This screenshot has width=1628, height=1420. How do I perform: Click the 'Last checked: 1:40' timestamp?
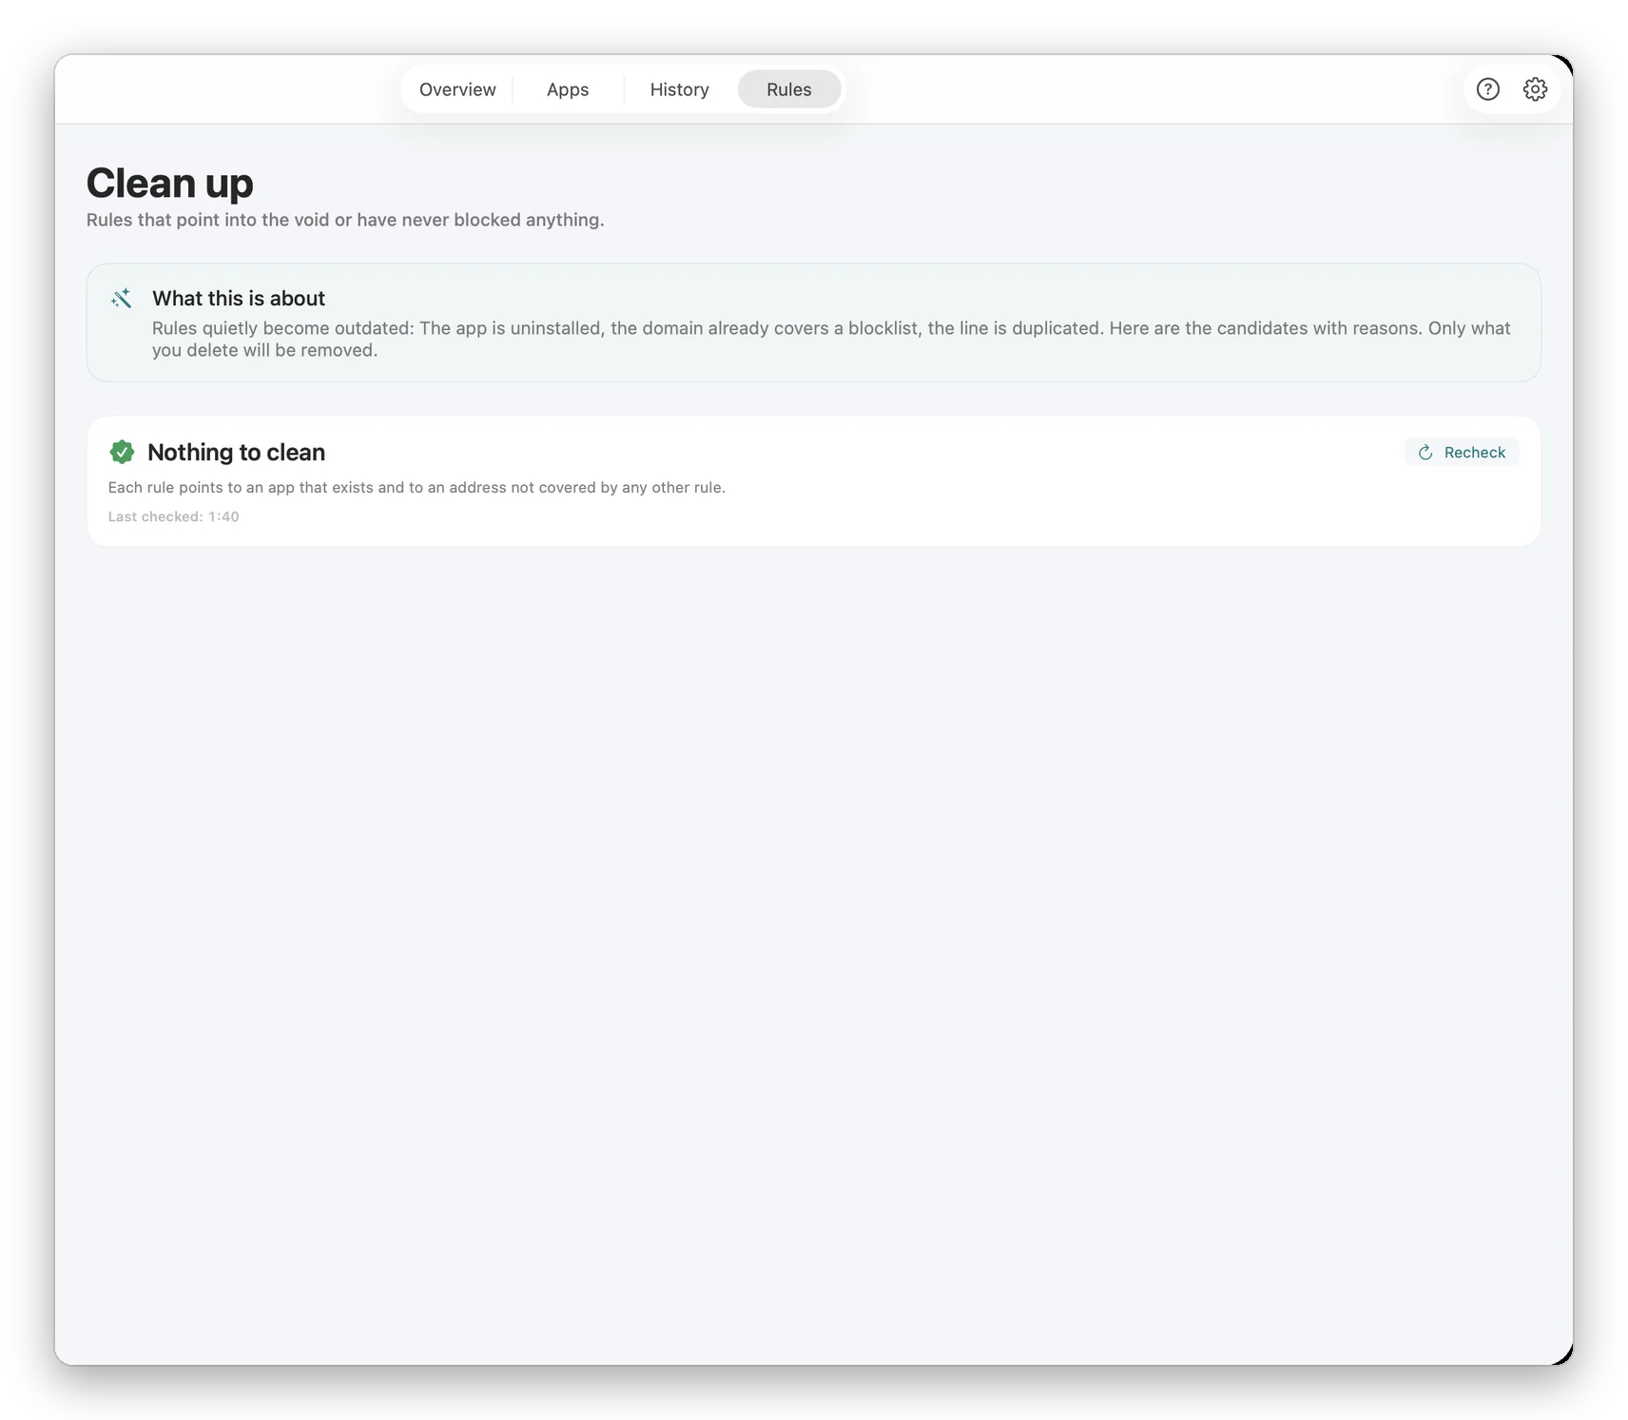[x=173, y=516]
